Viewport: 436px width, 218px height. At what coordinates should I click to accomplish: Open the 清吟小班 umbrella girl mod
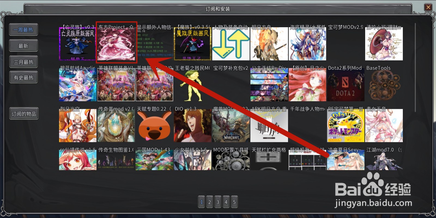coord(384,44)
